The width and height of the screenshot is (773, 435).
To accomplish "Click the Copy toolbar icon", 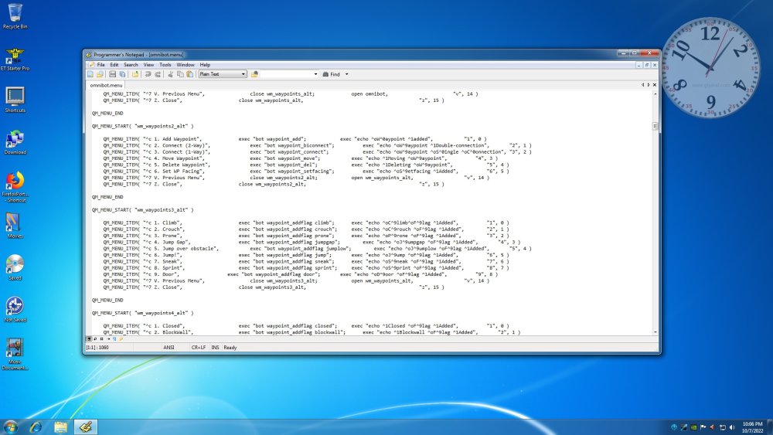I will pyautogui.click(x=180, y=74).
